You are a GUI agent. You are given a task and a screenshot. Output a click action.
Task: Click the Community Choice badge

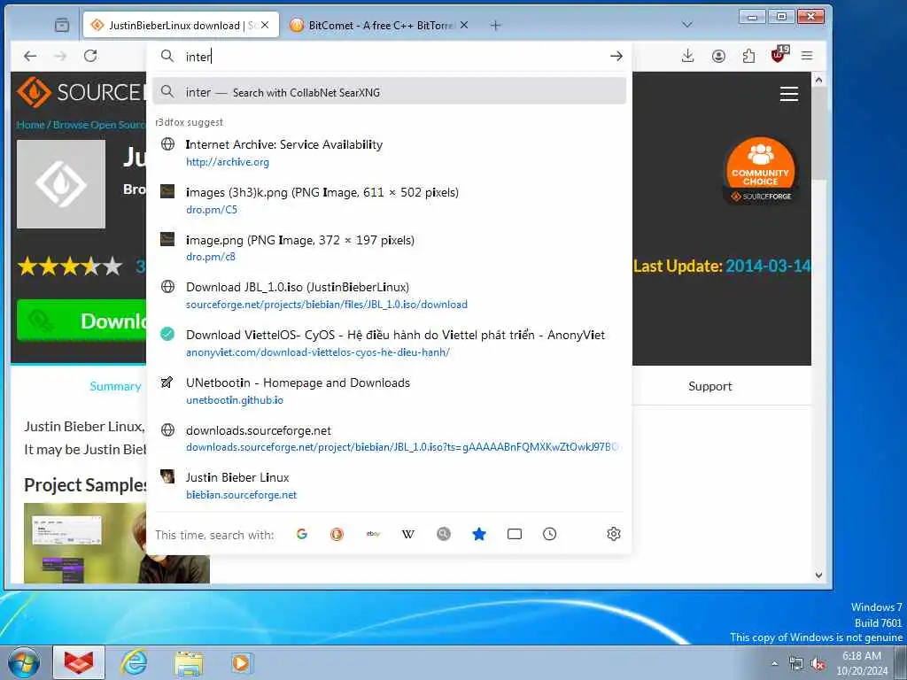point(761,170)
